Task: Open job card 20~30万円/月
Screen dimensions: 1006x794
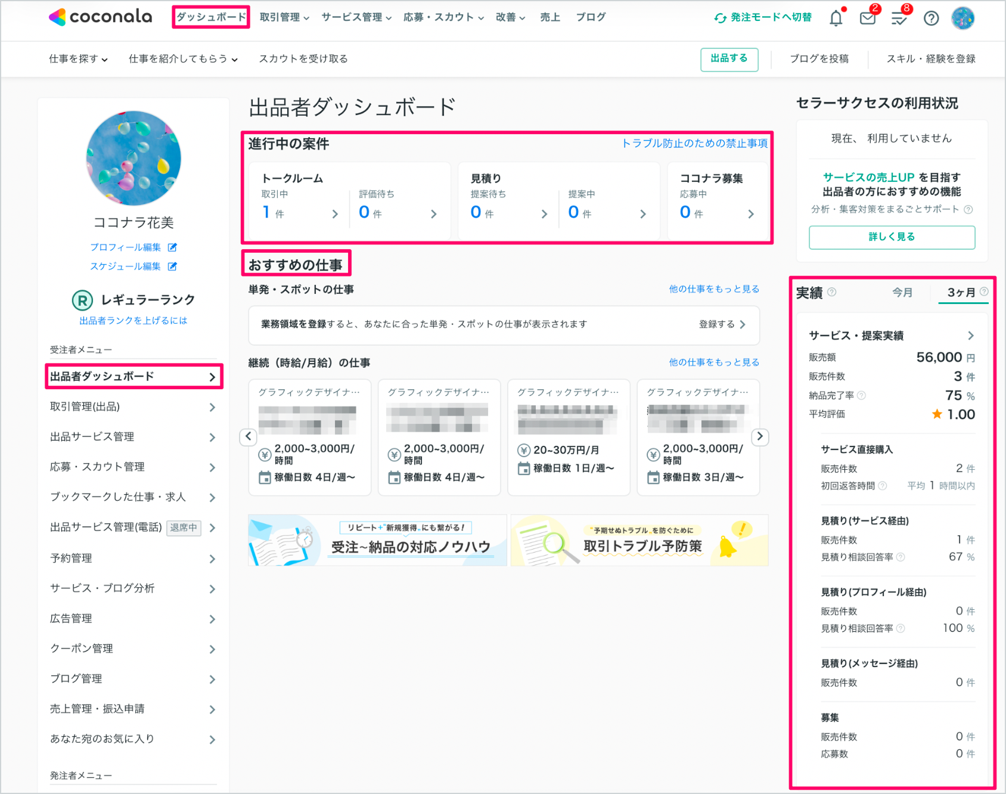Action: coord(569,438)
